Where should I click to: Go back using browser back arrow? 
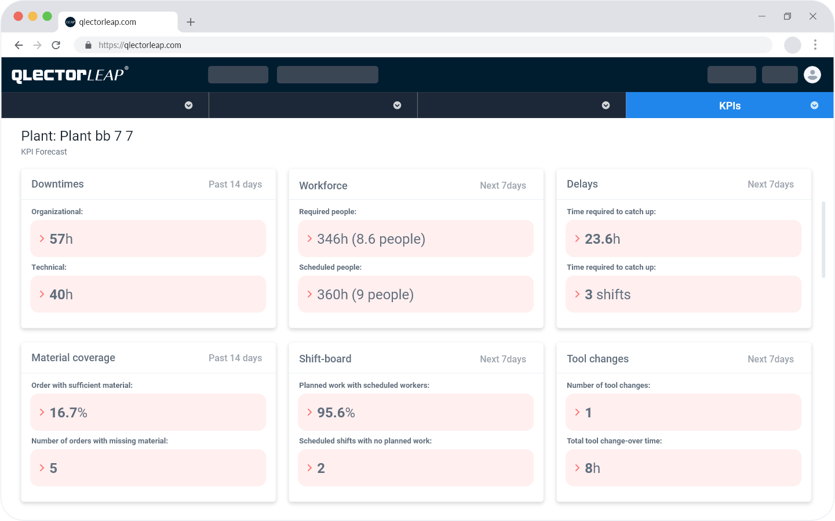(x=19, y=45)
